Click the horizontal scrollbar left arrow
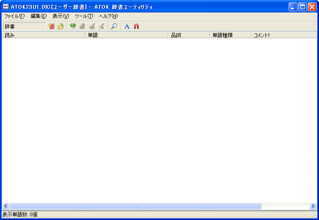The width and height of the screenshot is (319, 220). tap(6, 206)
